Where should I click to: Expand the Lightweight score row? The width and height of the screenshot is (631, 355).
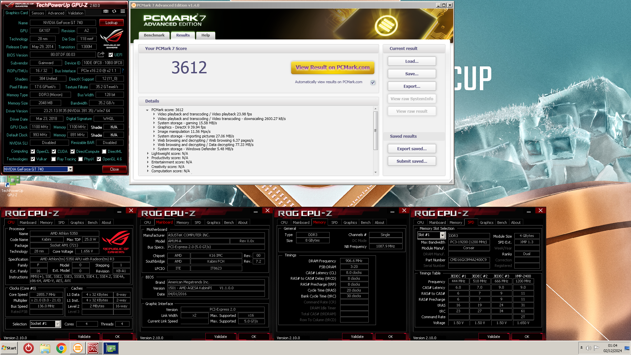click(148, 154)
